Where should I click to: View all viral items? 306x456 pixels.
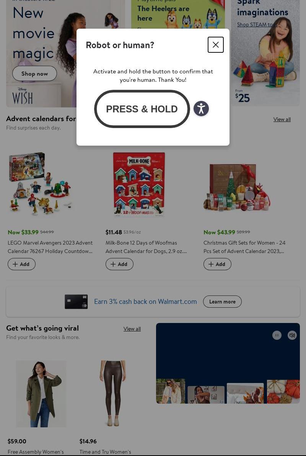132,329
